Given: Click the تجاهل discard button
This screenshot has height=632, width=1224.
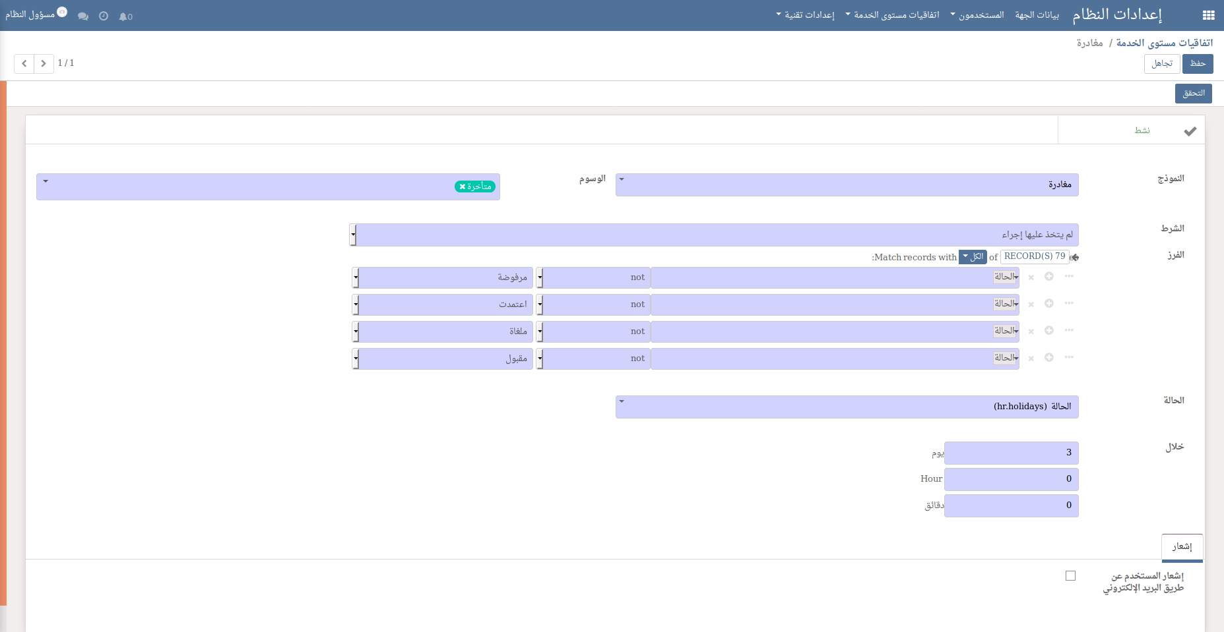Looking at the screenshot, I should pos(1161,63).
